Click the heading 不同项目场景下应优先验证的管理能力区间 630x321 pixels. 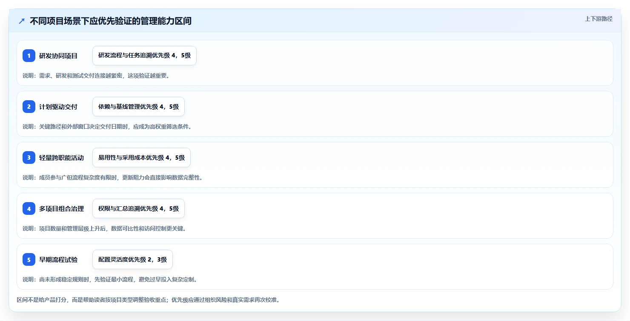tap(111, 21)
